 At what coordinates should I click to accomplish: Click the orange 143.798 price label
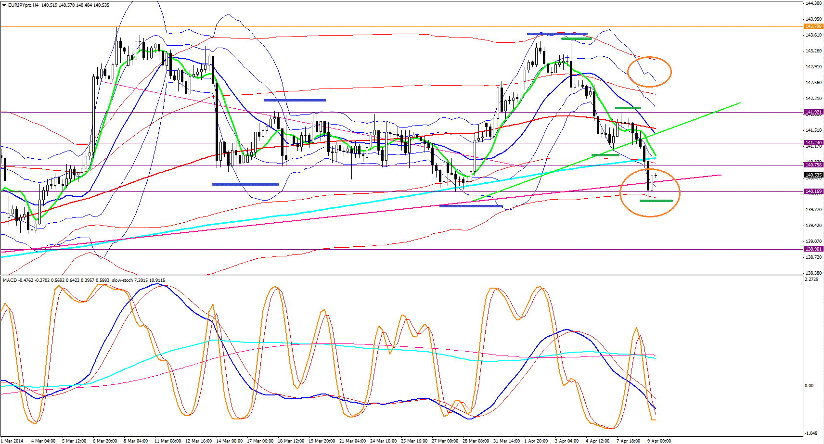coord(813,26)
